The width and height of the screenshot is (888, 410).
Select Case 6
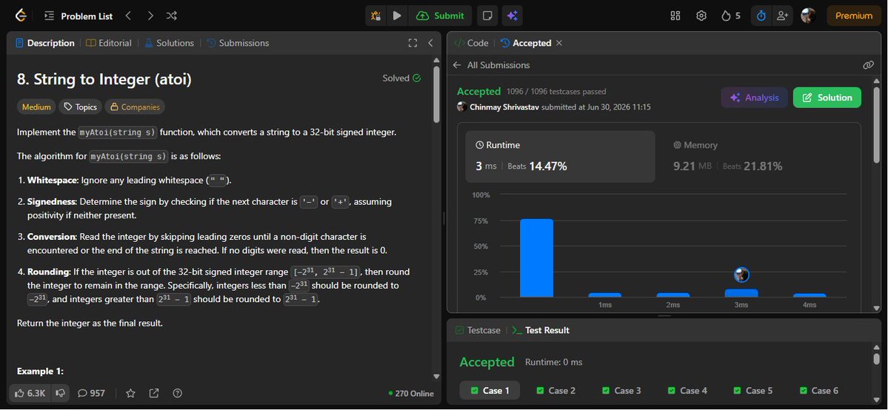818,390
